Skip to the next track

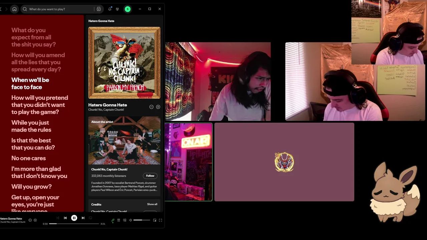[83, 218]
